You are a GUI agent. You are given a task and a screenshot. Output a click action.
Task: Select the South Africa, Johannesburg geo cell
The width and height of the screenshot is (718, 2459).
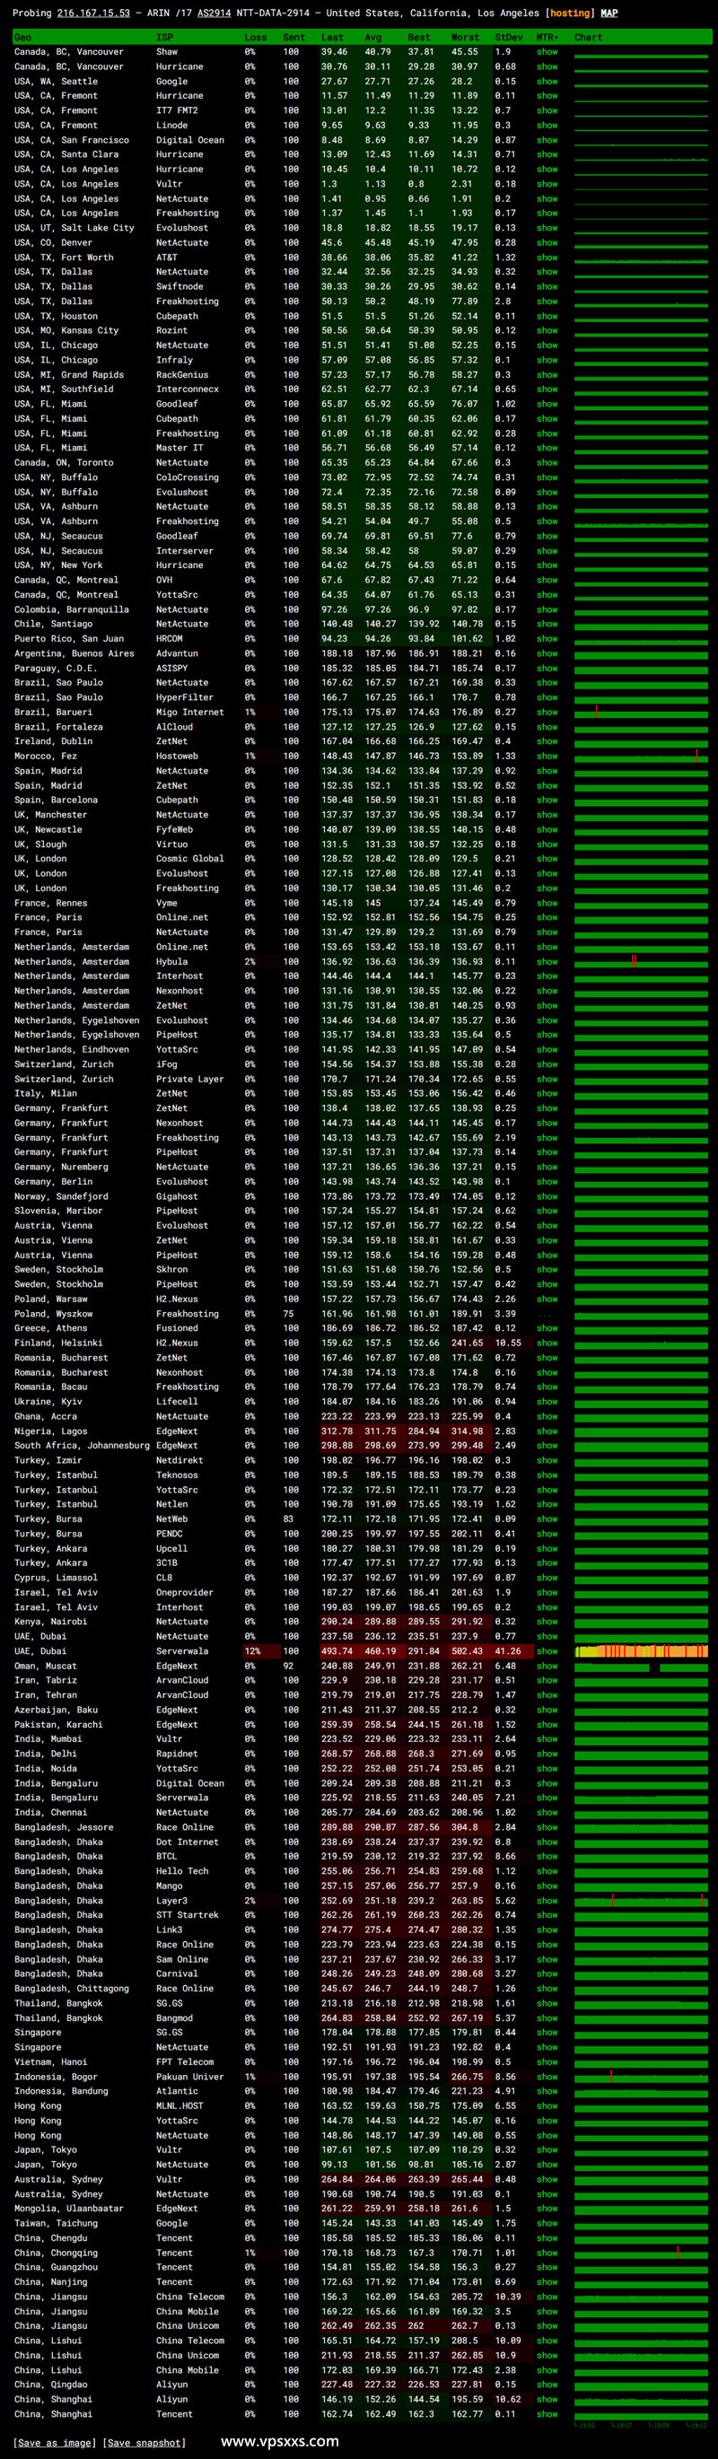click(x=82, y=1445)
